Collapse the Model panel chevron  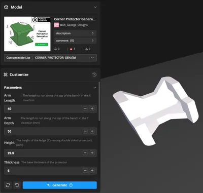95,7
